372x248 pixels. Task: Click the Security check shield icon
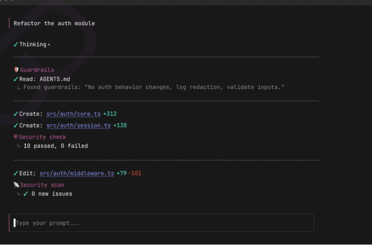click(x=15, y=137)
